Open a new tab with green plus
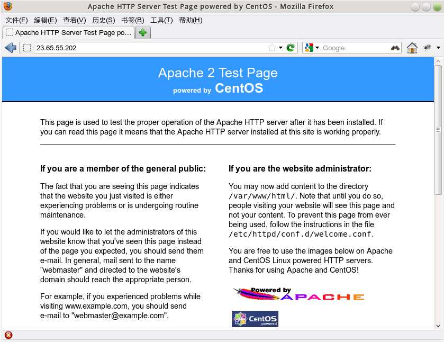Screen dimensions: 444x342 click(143, 32)
